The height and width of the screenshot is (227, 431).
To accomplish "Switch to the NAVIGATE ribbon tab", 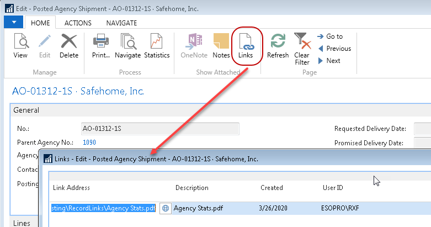I will (121, 23).
